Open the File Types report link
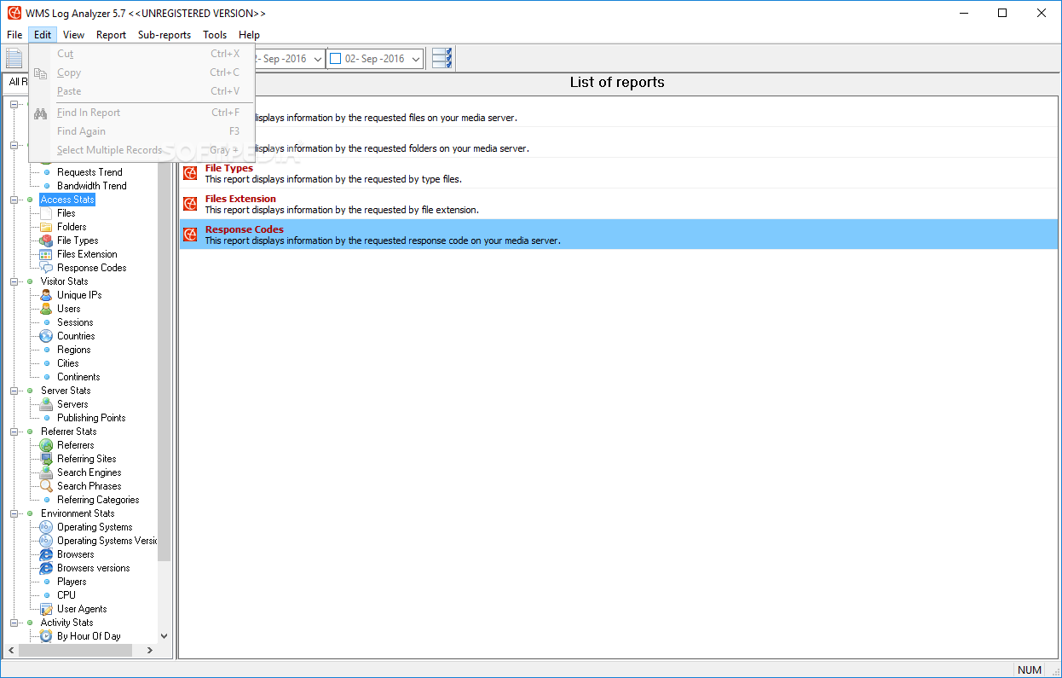Screen dimensions: 1062x678 point(229,168)
